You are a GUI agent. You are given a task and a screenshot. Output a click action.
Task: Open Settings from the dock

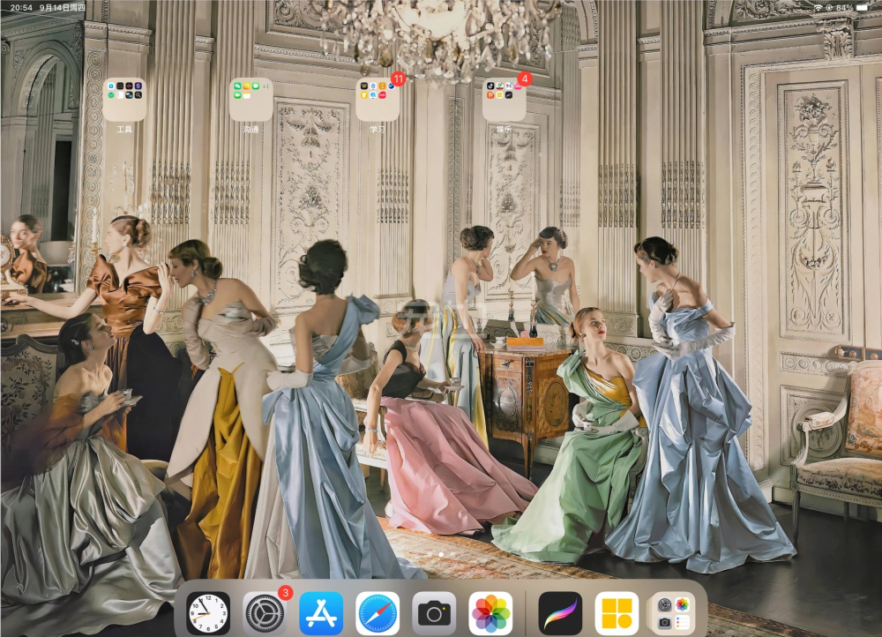pos(265,613)
